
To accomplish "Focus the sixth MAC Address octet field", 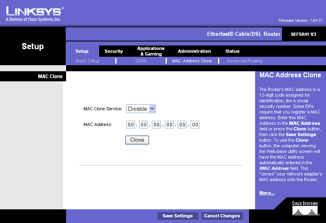I will (195, 124).
